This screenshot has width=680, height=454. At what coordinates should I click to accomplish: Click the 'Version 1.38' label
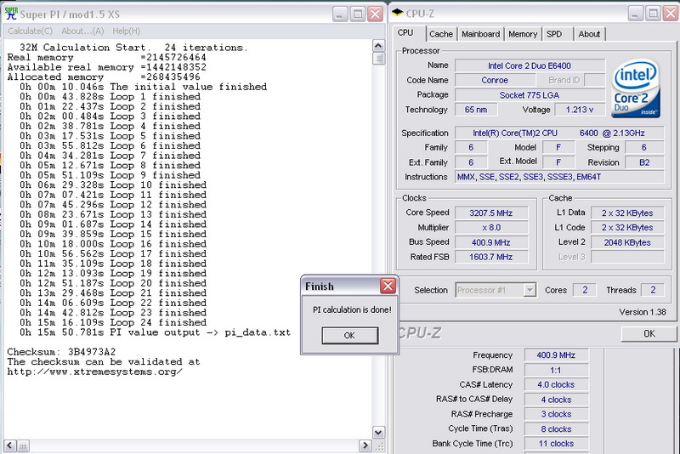[x=643, y=312]
